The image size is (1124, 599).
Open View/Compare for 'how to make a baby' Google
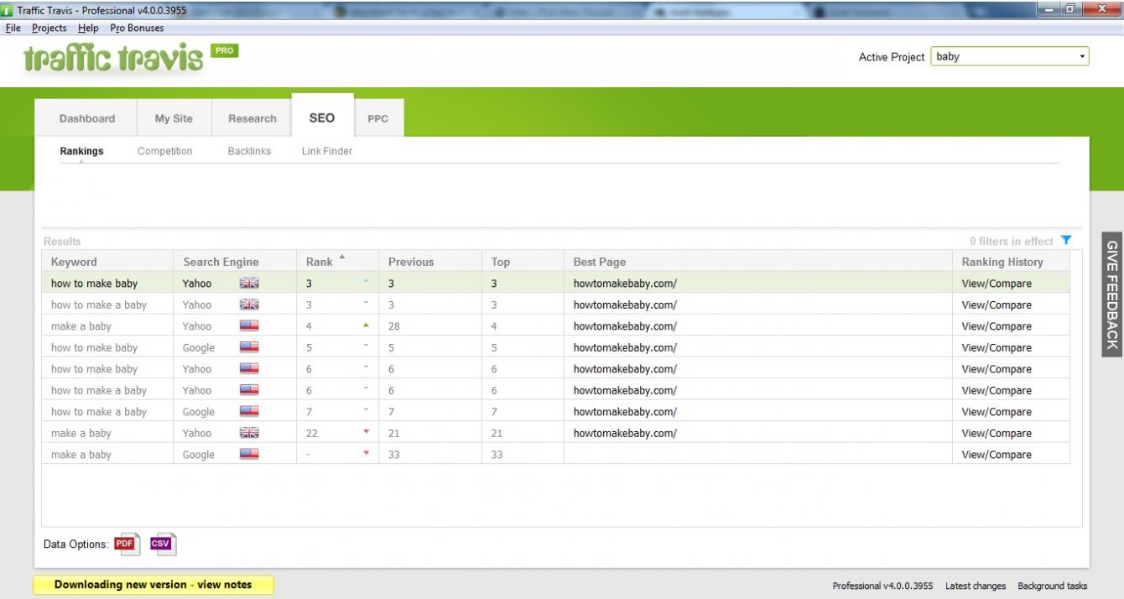(x=997, y=412)
